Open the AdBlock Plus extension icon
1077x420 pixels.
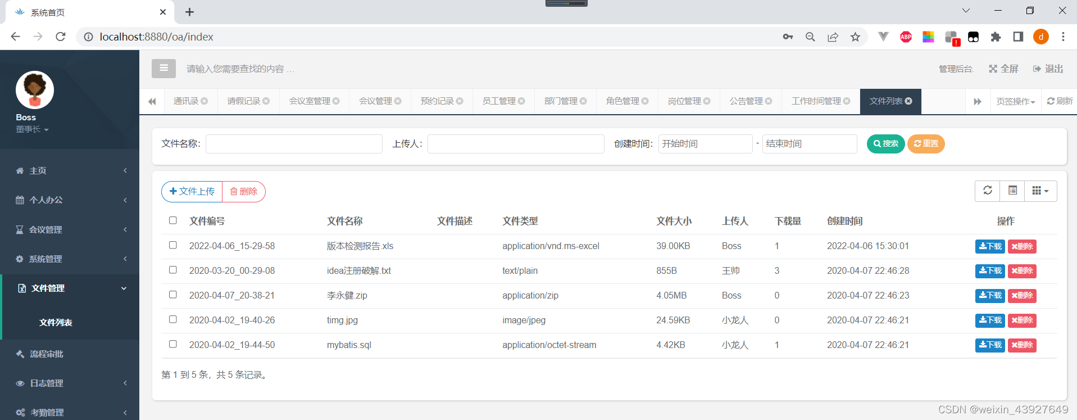[x=906, y=37]
